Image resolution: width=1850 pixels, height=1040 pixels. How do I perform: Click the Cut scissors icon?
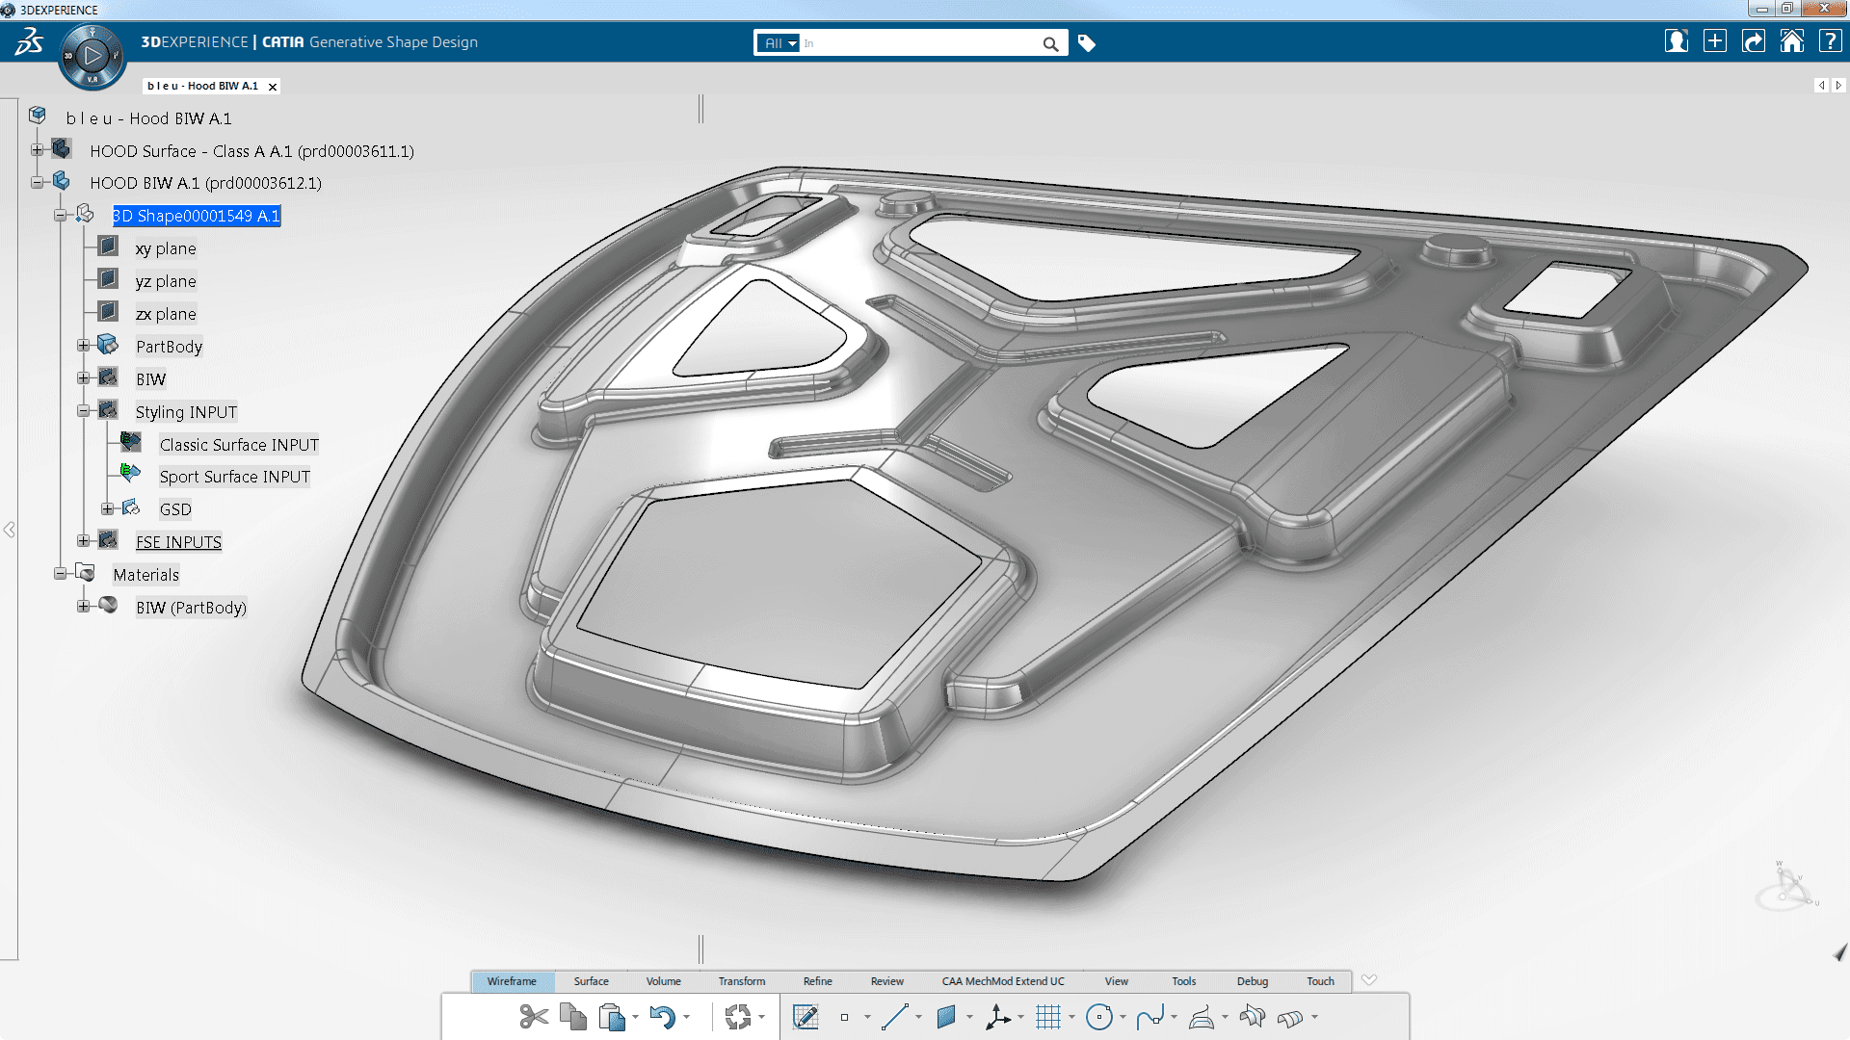533,1017
